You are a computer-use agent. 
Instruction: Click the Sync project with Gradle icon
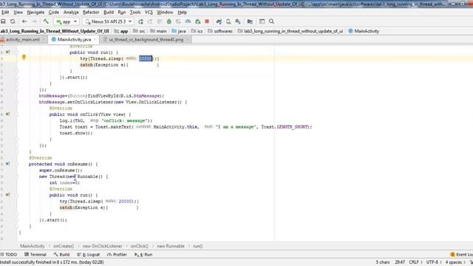[219, 21]
